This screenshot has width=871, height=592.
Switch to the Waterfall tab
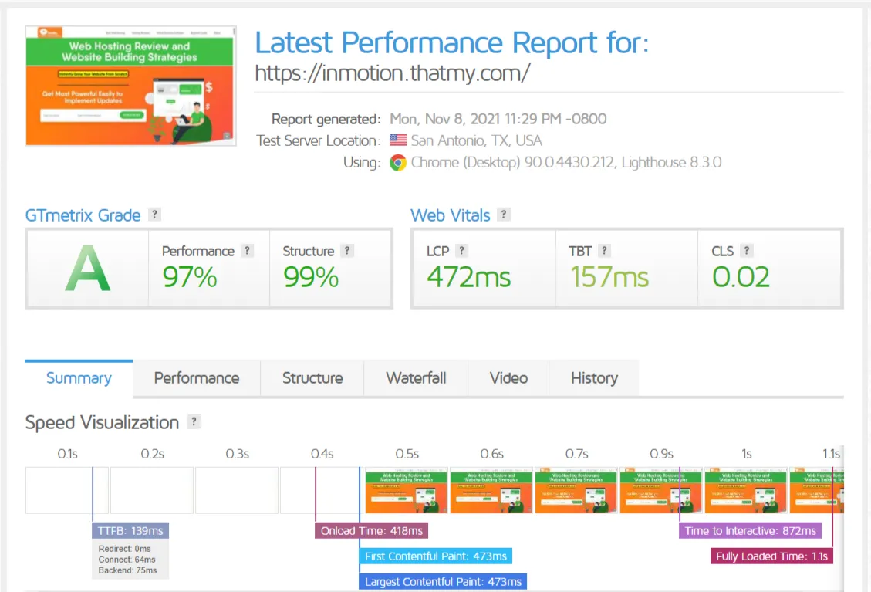pyautogui.click(x=416, y=378)
